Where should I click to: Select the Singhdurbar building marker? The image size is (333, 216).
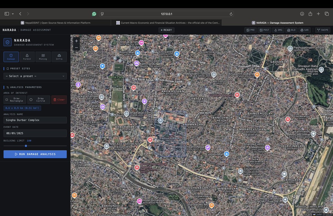[160, 120]
